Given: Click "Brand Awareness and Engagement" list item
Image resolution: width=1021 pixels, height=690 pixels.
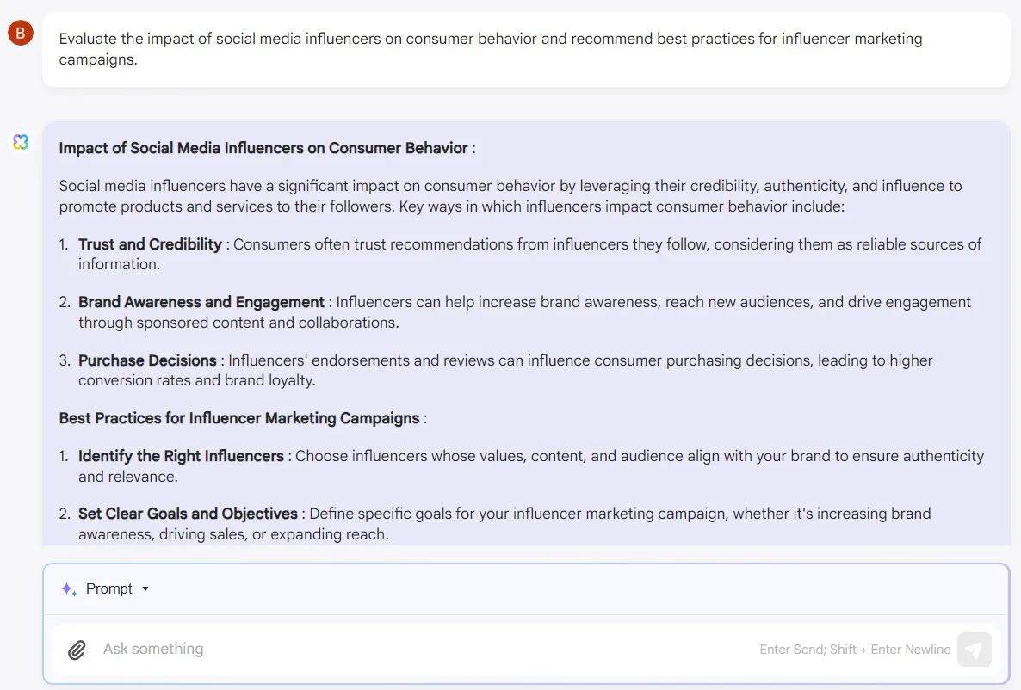Looking at the screenshot, I should click(x=201, y=302).
